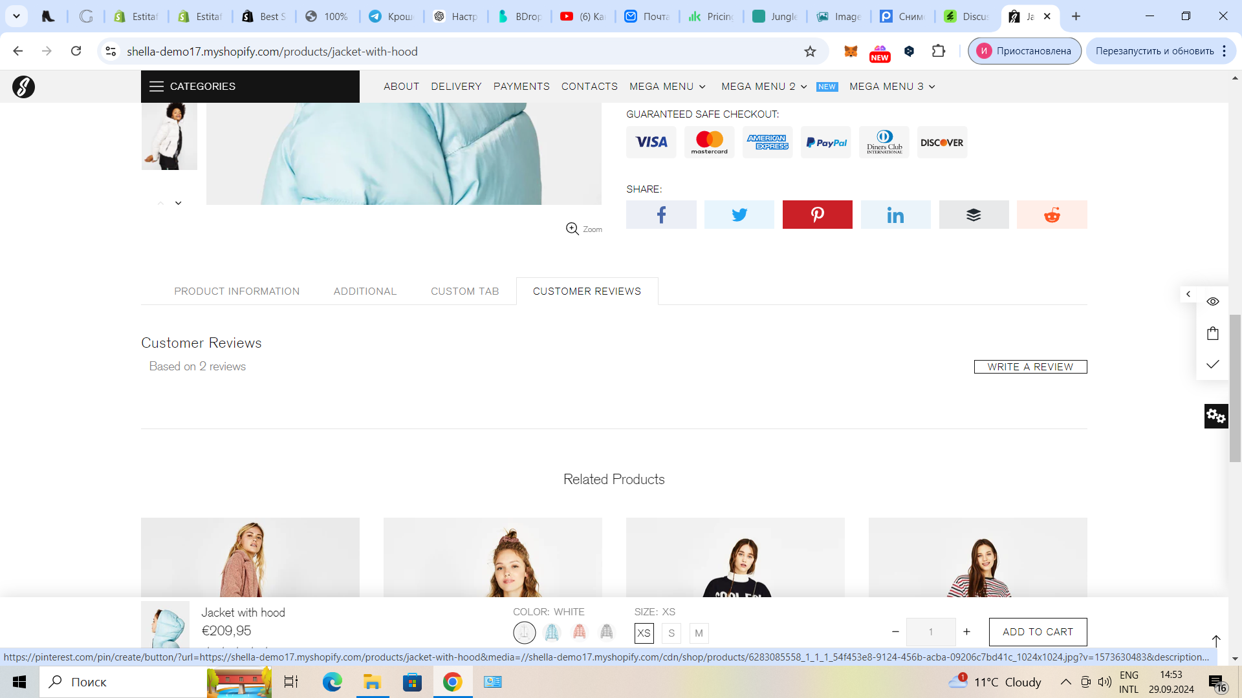Open the theme settings gears icon
The width and height of the screenshot is (1242, 698).
pyautogui.click(x=1216, y=416)
